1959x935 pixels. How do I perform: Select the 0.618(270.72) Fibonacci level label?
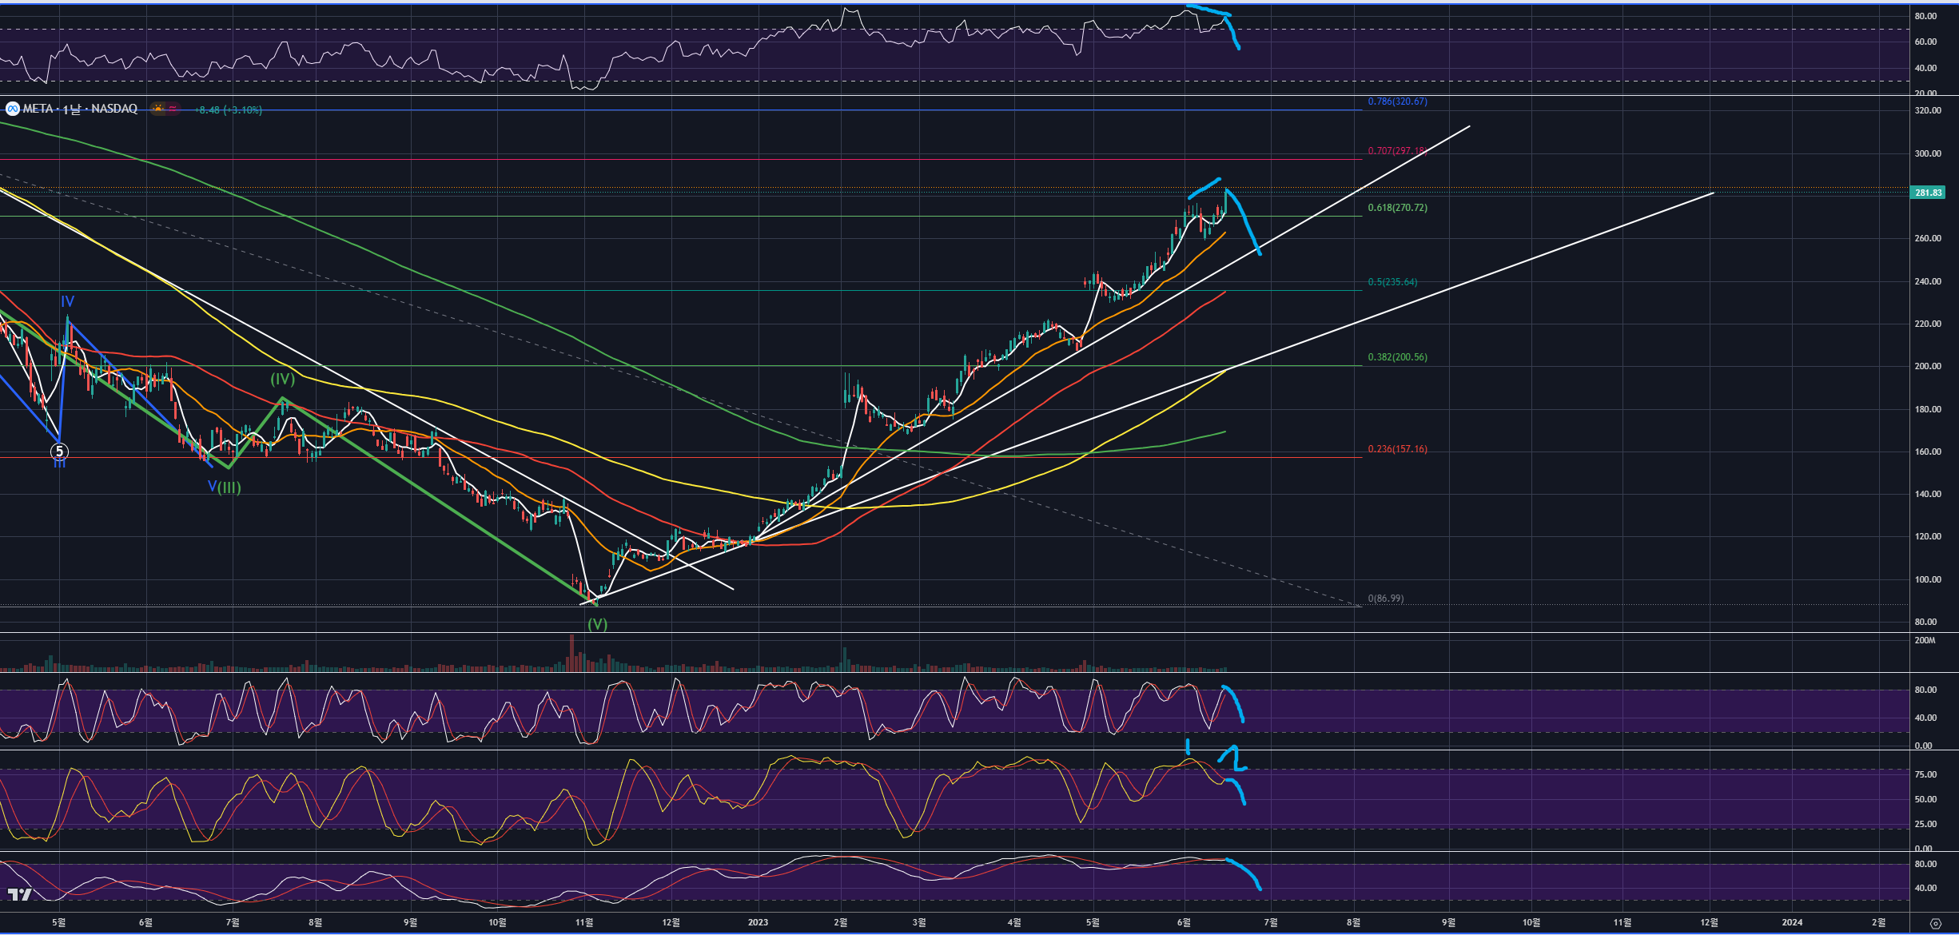coord(1397,207)
